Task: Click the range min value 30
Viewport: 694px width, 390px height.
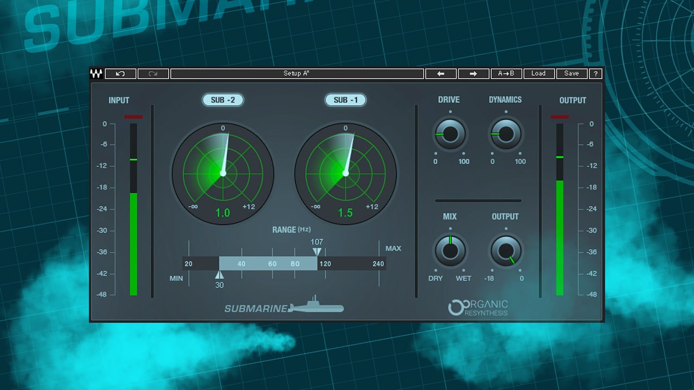Action: coord(219,285)
